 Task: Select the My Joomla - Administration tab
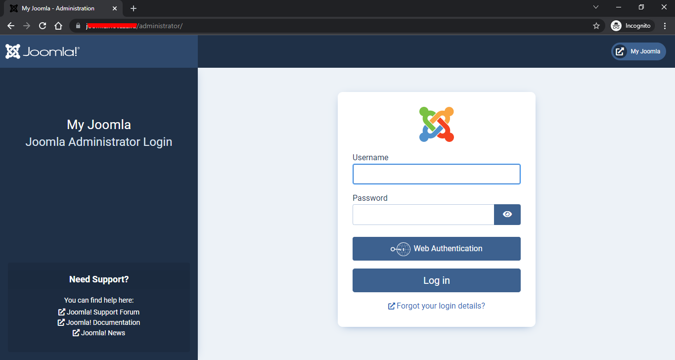point(63,8)
